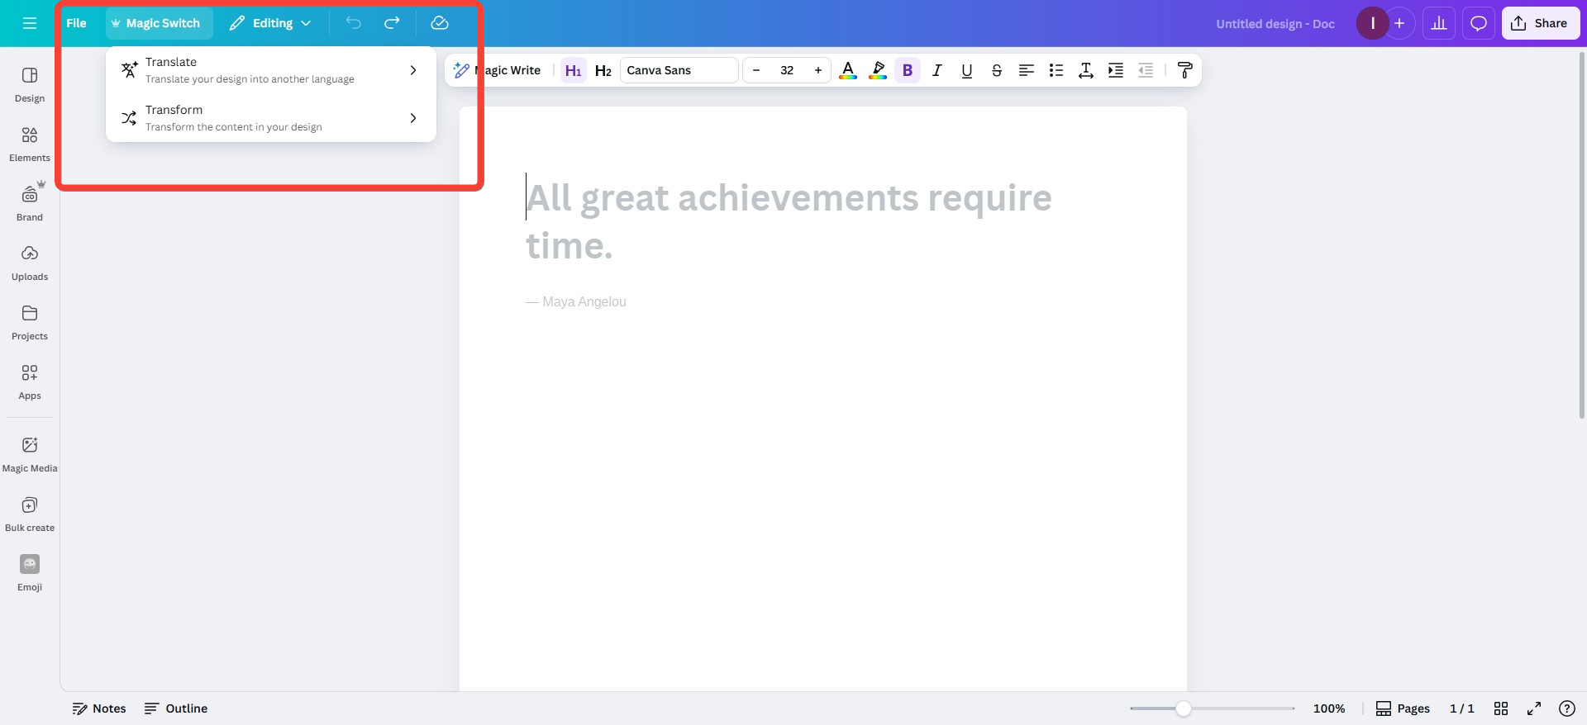
Task: Toggle Heading 2 style
Action: tap(603, 70)
